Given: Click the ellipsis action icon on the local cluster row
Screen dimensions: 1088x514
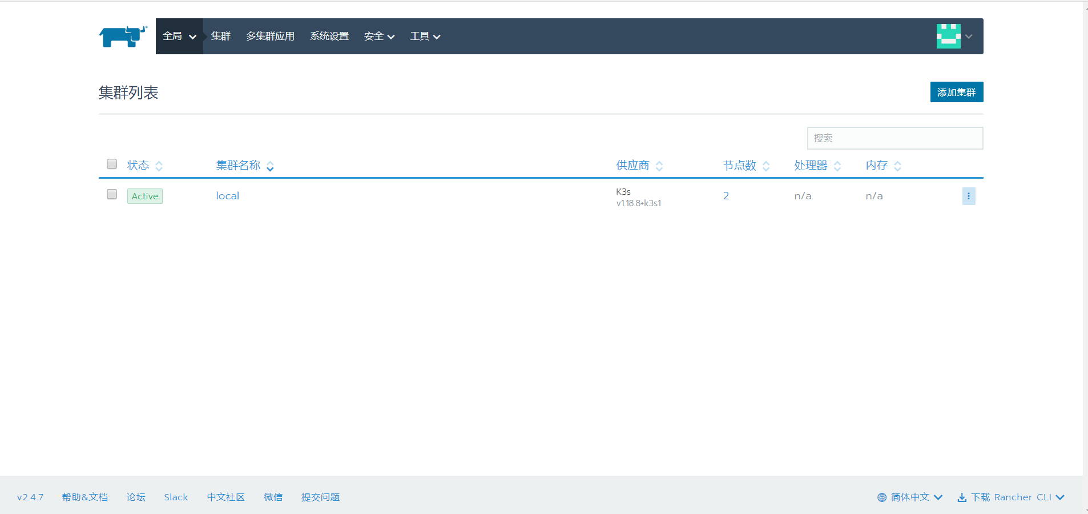Looking at the screenshot, I should [969, 196].
